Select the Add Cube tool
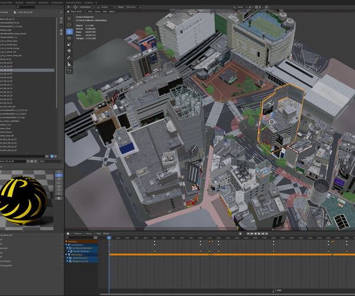 click(69, 71)
